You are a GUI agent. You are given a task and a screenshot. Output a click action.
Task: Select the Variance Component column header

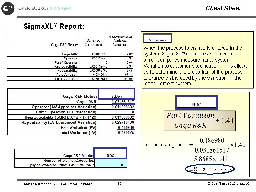[93, 42]
